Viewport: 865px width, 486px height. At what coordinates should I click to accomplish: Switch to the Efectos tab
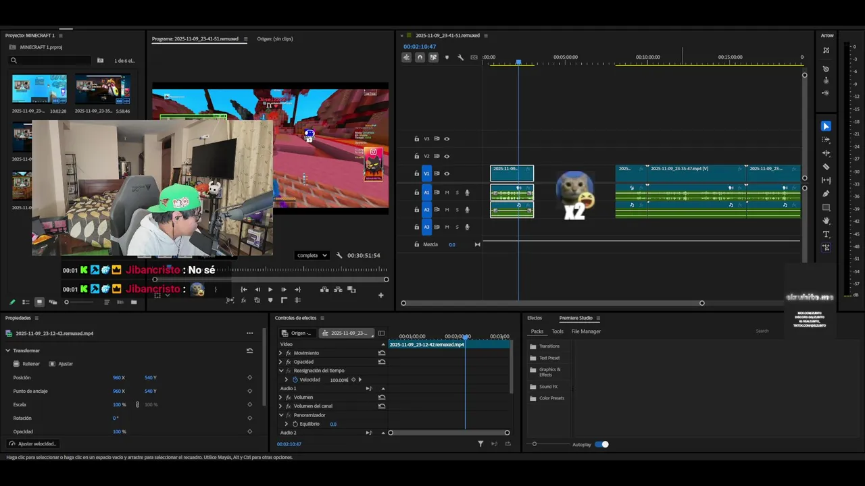tap(535, 318)
